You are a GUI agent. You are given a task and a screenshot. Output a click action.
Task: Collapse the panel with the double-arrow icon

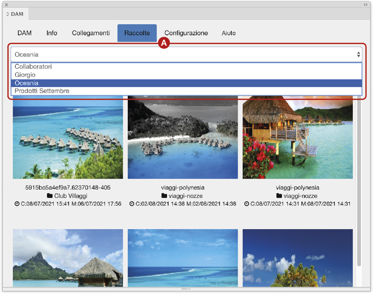point(365,4)
